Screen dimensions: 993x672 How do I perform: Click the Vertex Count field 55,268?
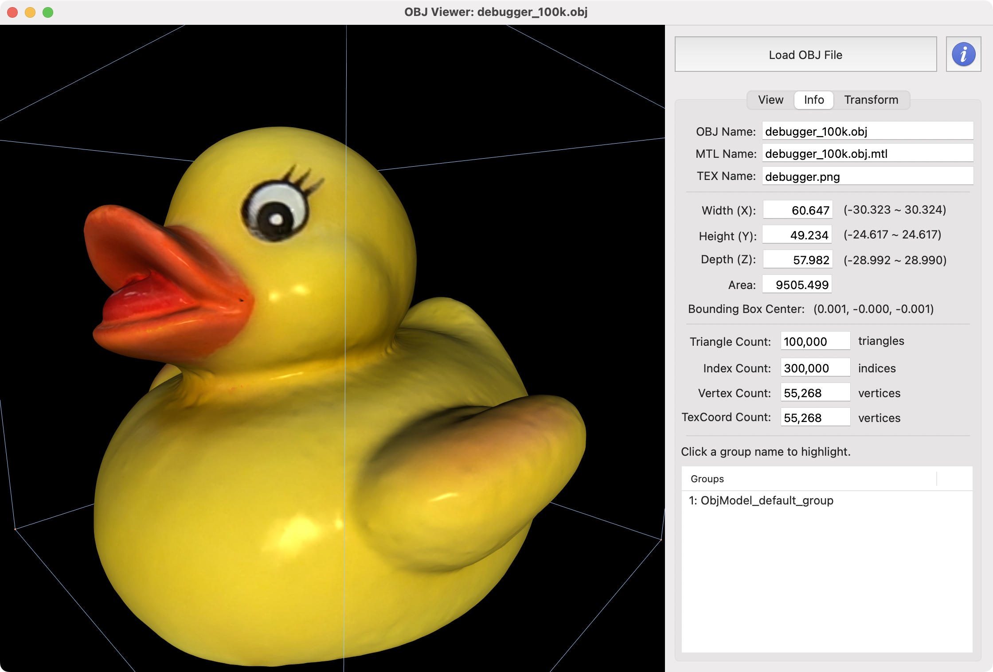pos(815,392)
